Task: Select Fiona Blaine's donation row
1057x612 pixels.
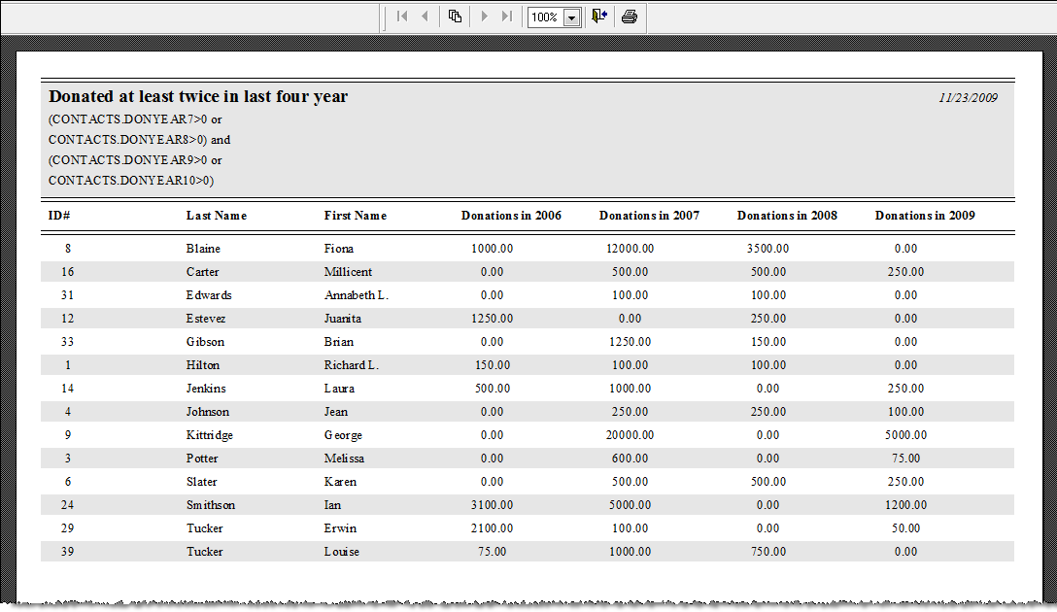Action: click(x=389, y=248)
